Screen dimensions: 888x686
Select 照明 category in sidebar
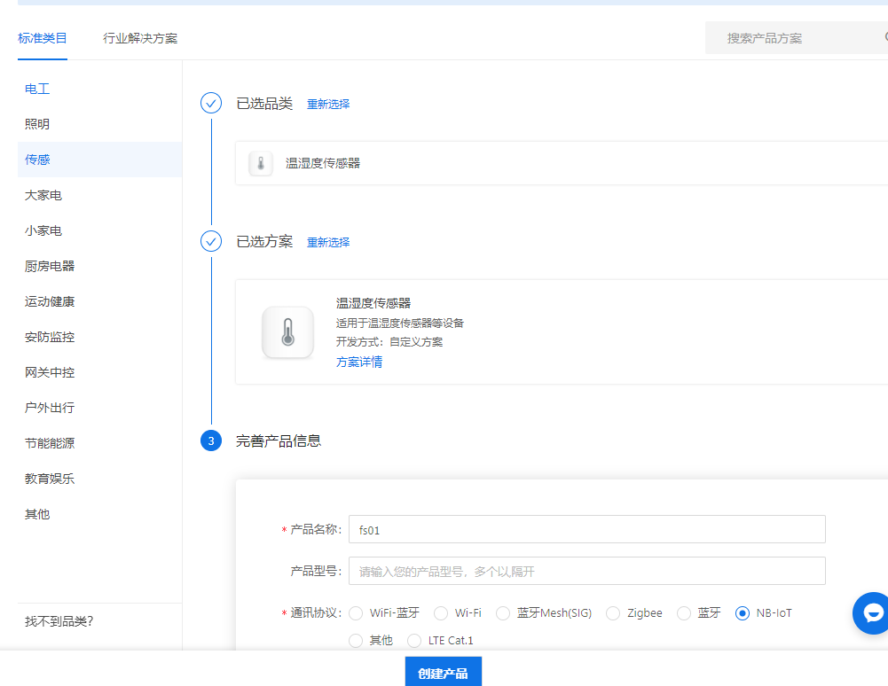(x=37, y=124)
